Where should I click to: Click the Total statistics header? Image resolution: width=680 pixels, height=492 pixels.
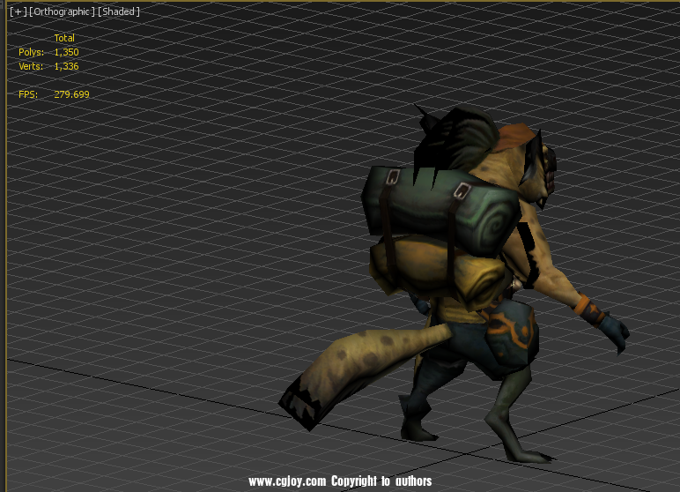point(64,38)
